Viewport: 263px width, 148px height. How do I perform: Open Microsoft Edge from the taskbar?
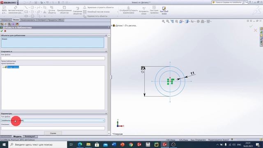tap(80, 144)
